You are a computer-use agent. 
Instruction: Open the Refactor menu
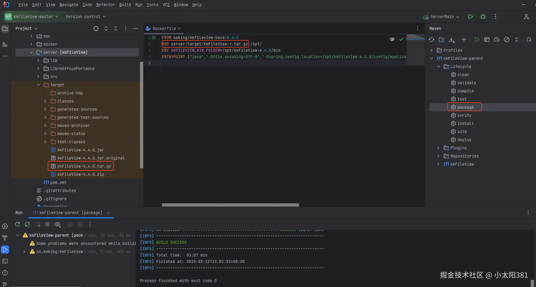coord(105,5)
